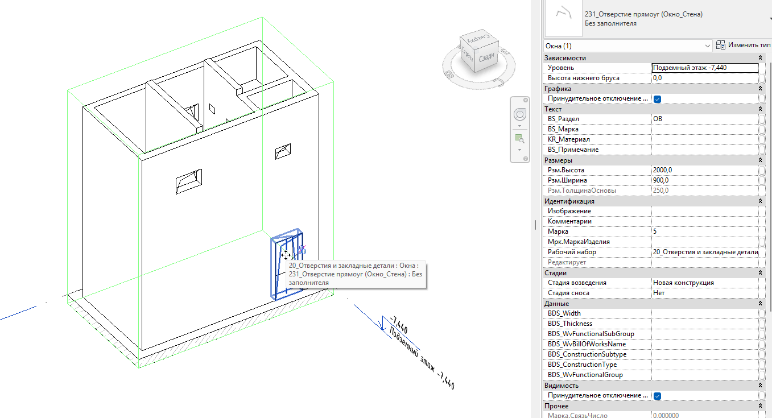Viewport: 772px width, 418px height.
Task: Collapse the Прочее section
Action: [761, 406]
